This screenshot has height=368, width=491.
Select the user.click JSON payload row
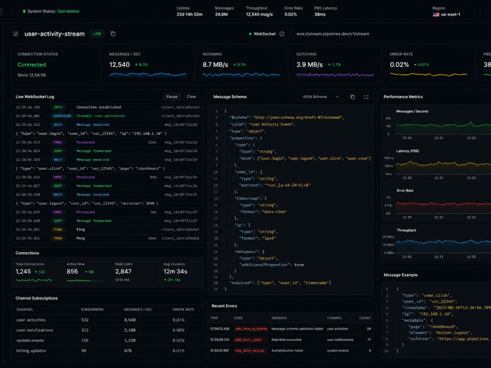(108, 169)
